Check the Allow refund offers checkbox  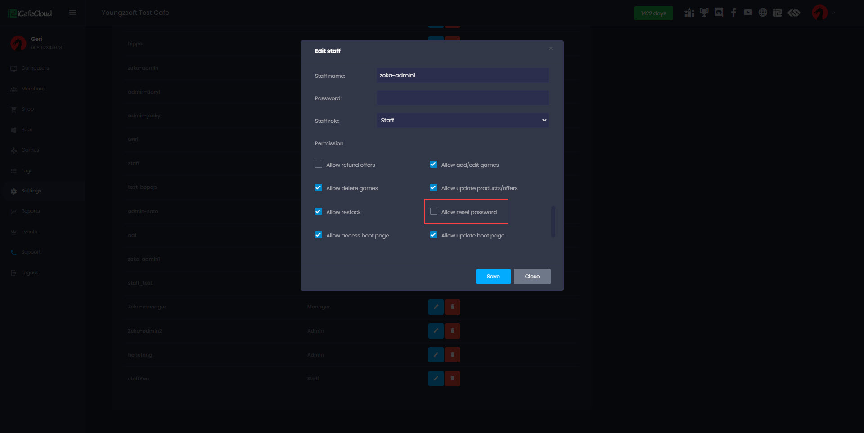tap(319, 165)
